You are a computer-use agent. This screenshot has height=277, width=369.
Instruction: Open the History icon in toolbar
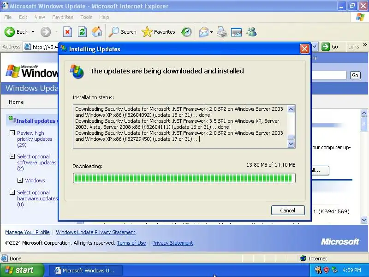coord(186,32)
